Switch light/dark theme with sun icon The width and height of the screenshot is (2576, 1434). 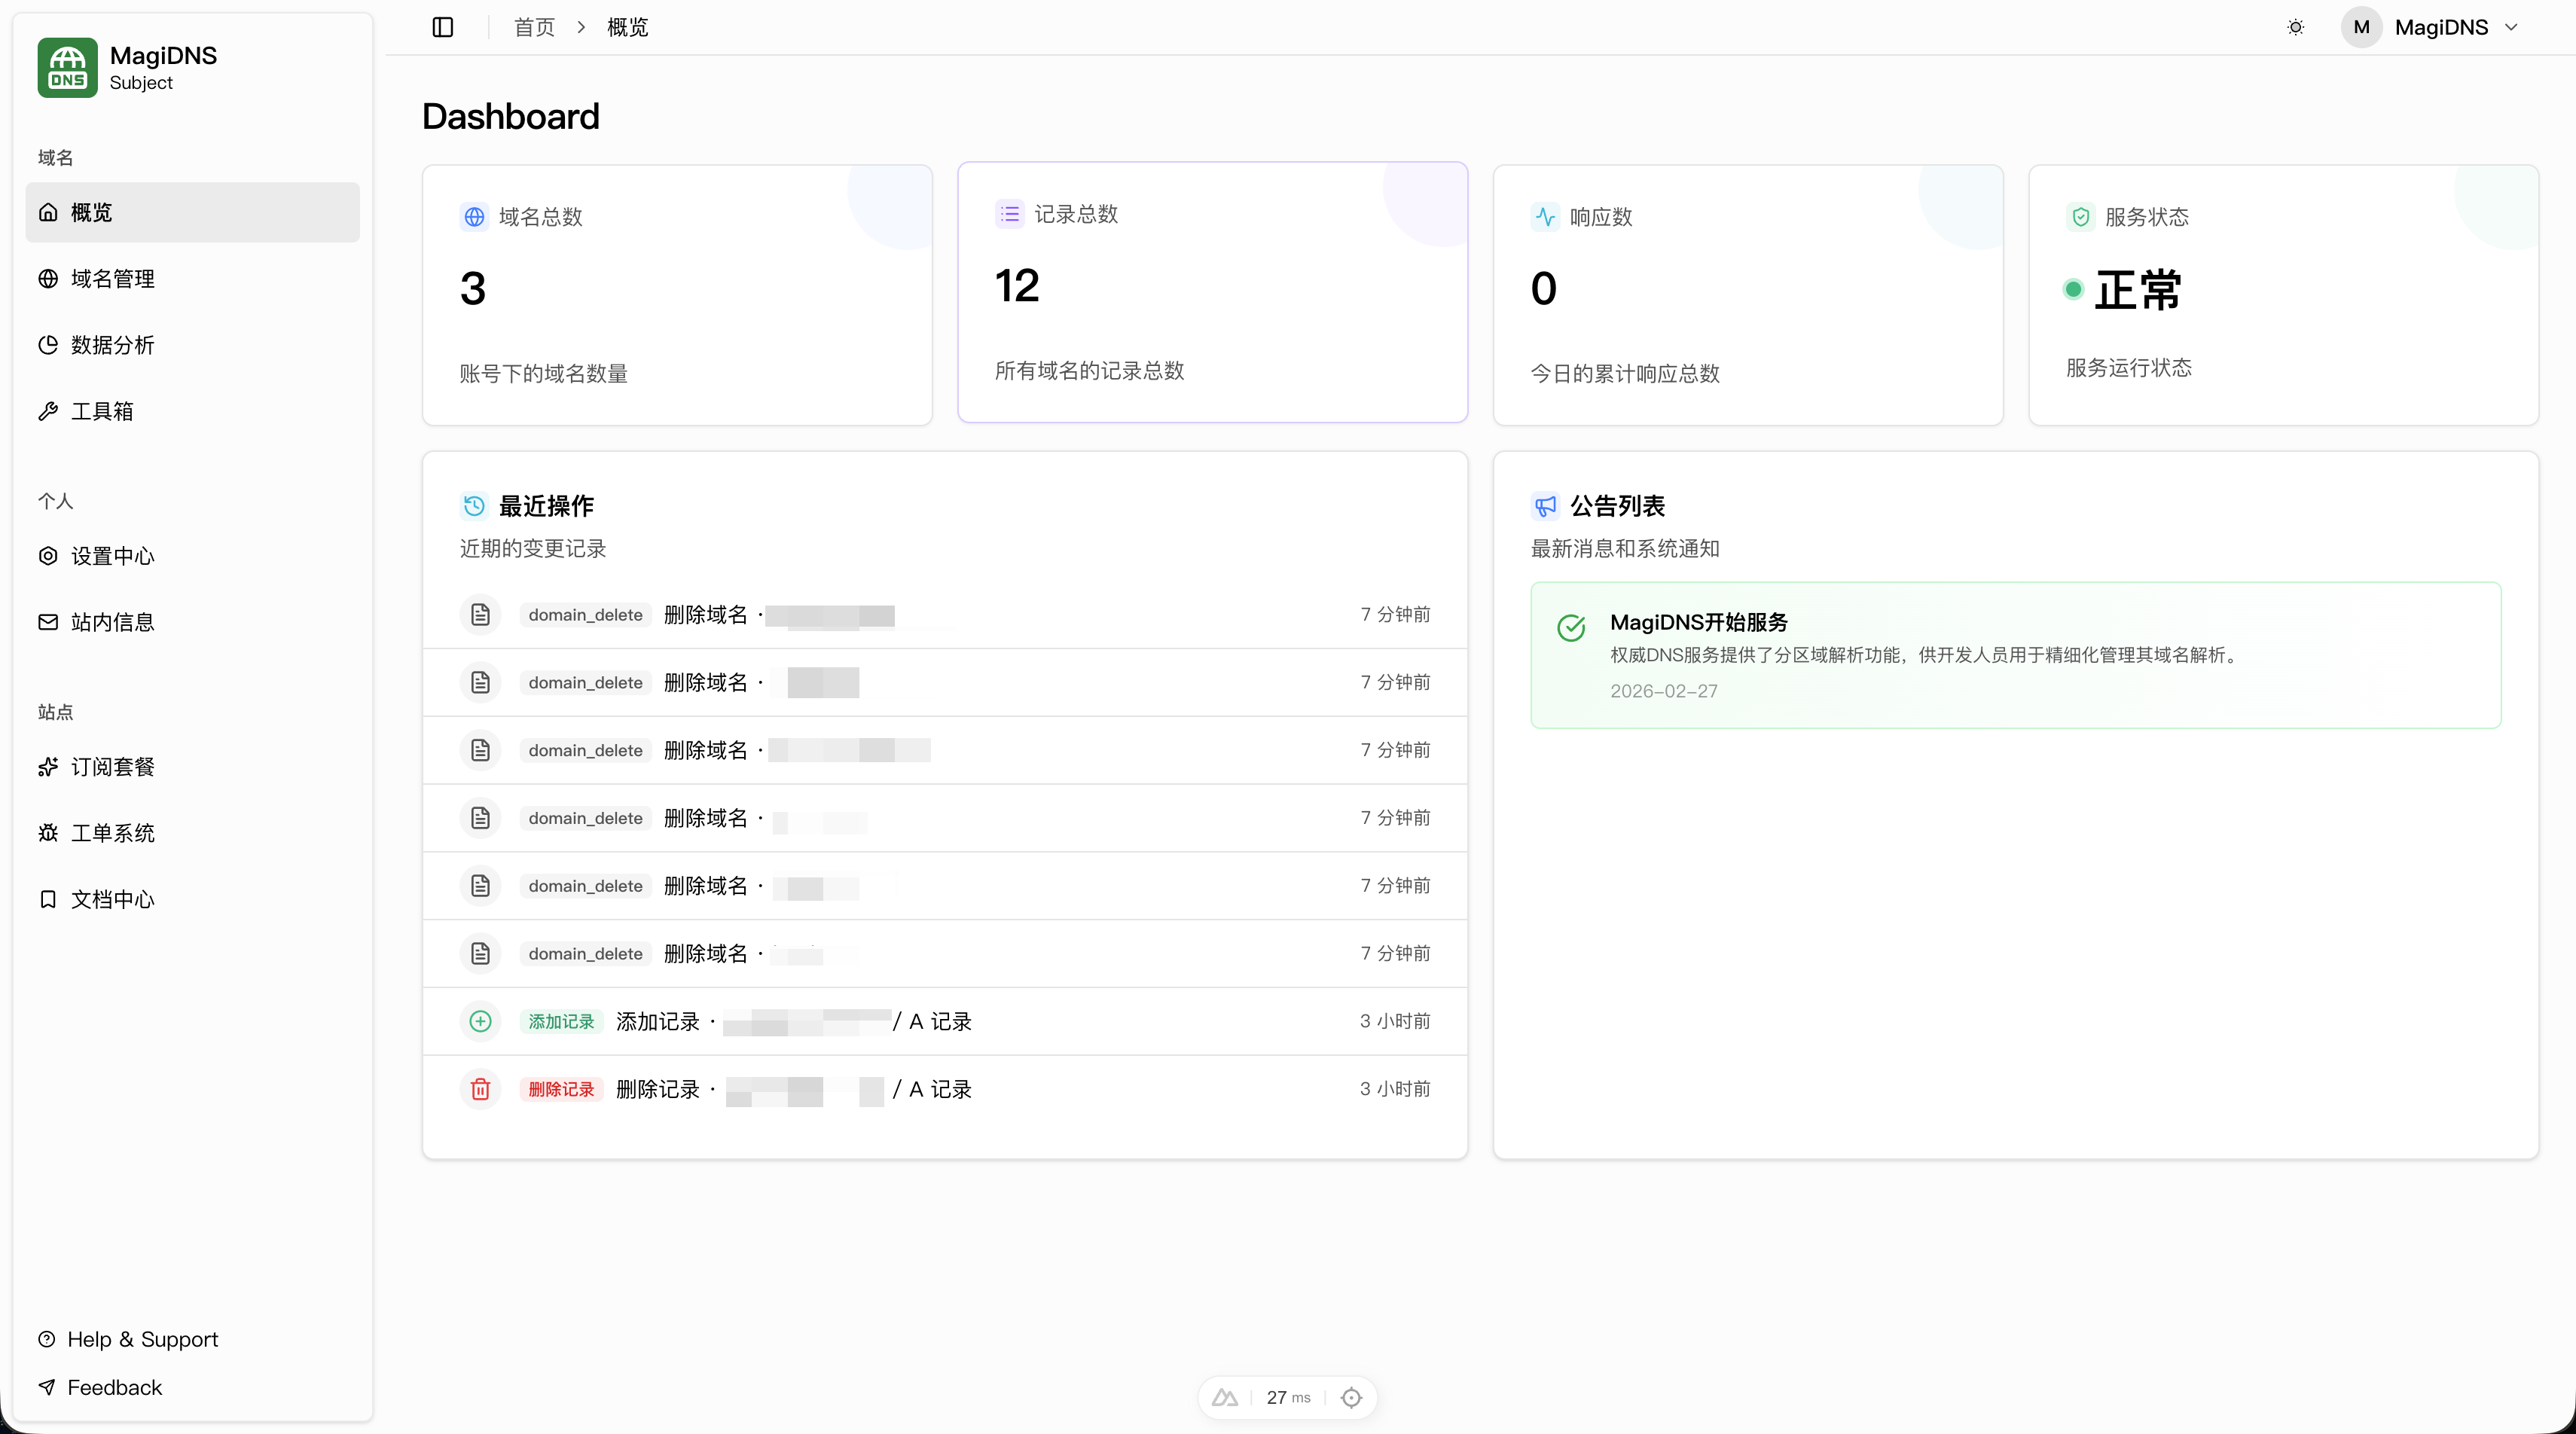2295,27
